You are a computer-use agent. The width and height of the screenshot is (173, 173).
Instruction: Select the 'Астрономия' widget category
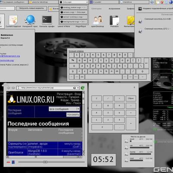[114, 9]
